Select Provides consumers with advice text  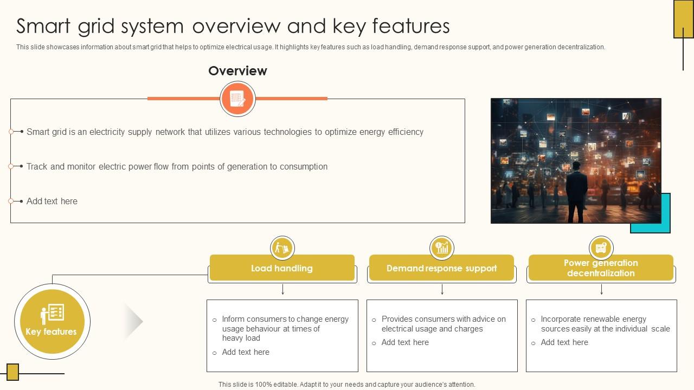(x=444, y=324)
